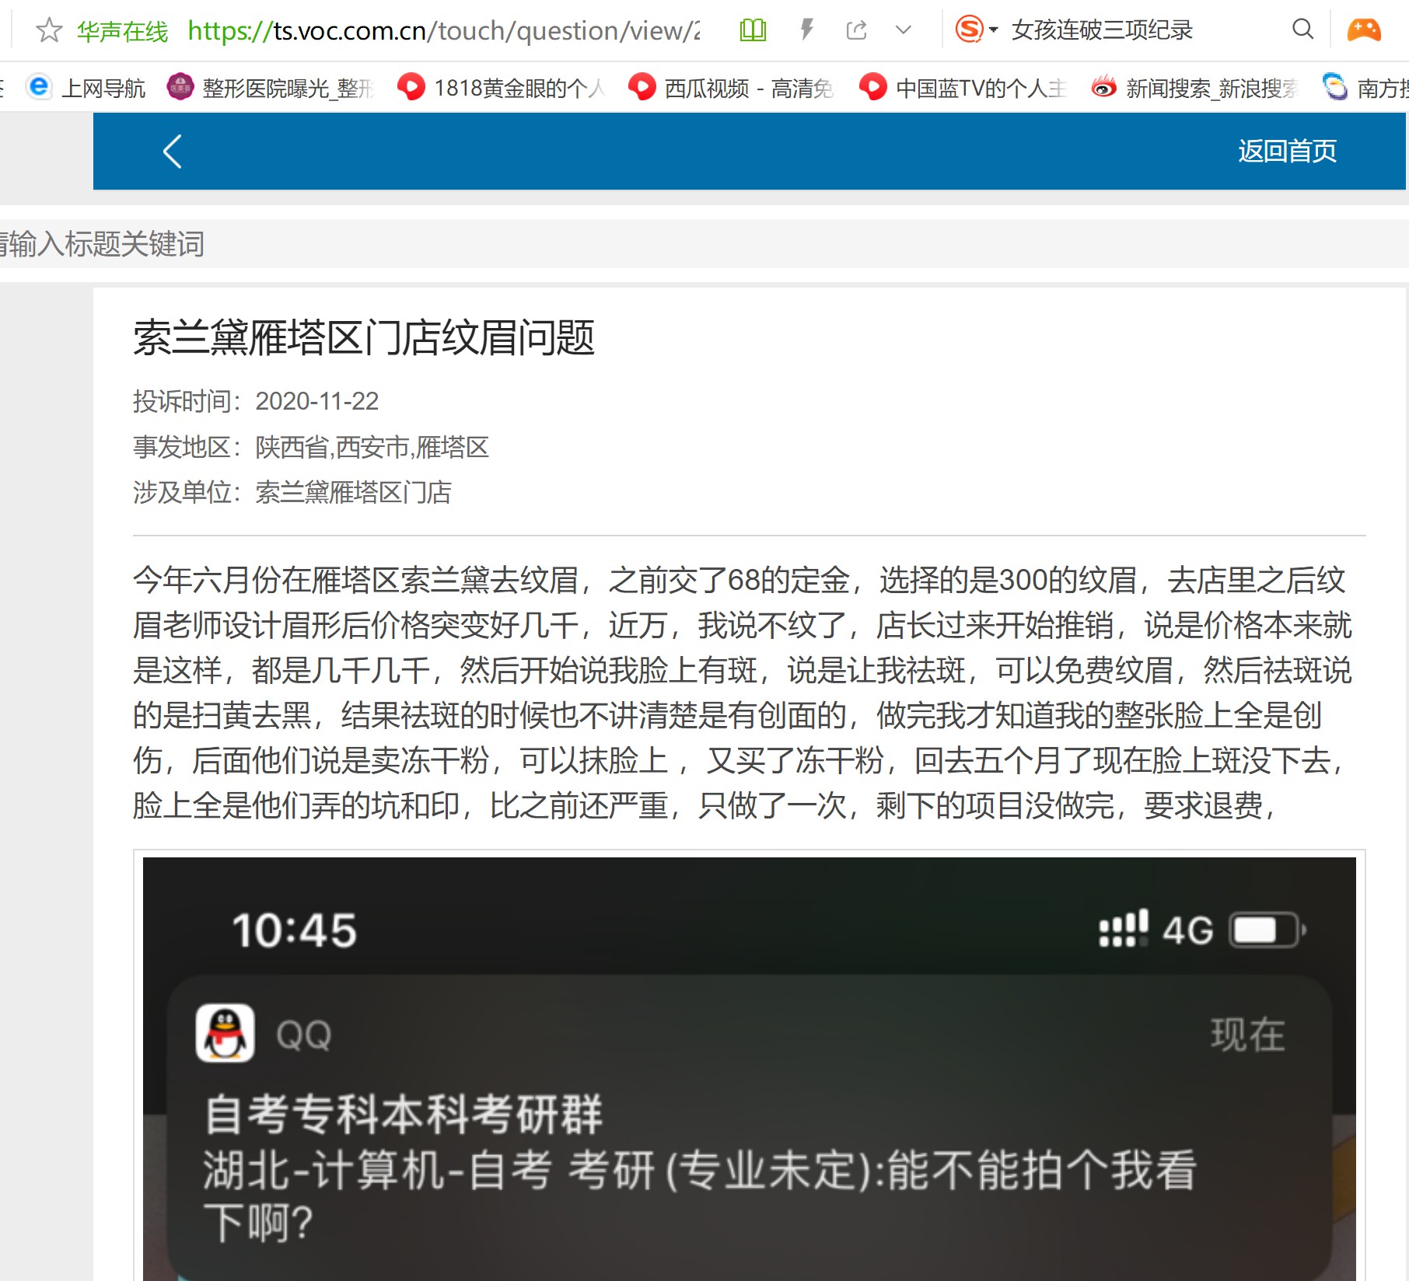Click the bookmark star icon
1409x1281 pixels.
49,30
